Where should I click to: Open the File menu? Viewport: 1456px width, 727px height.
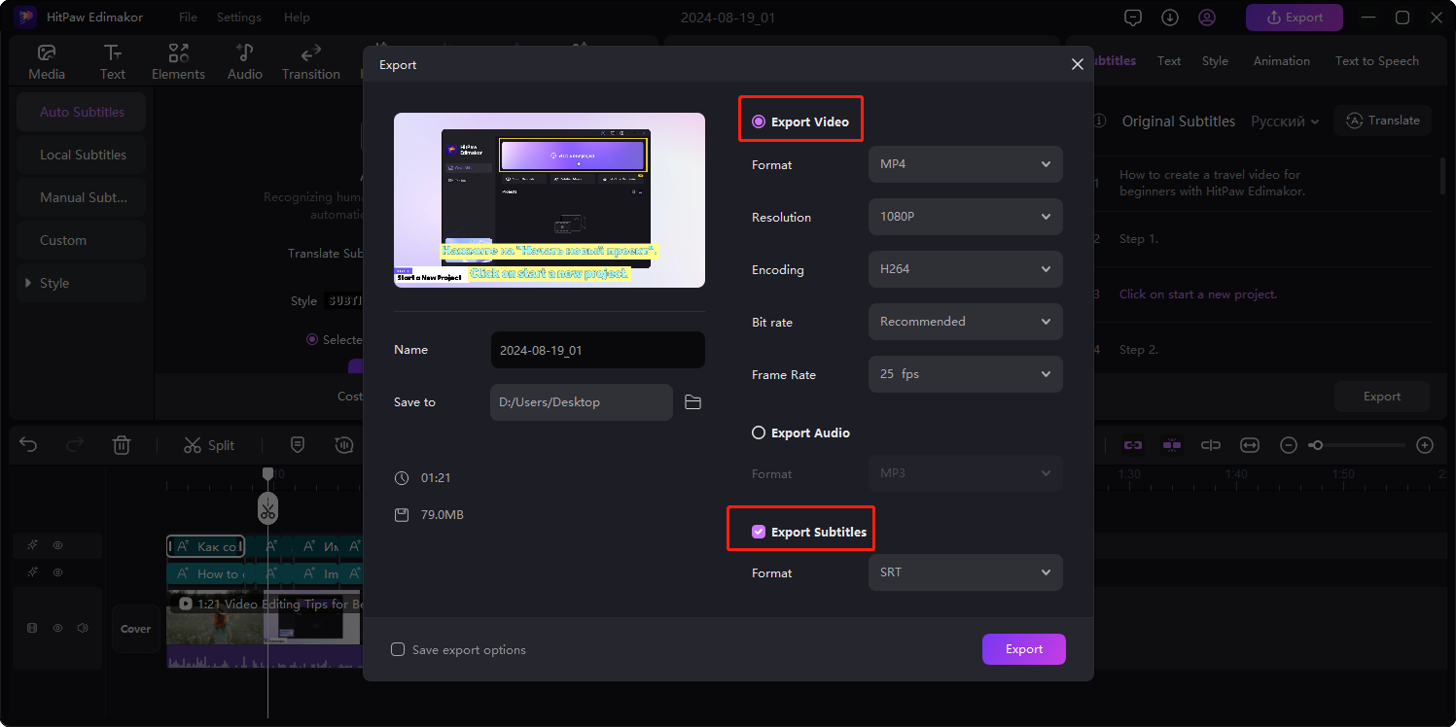pos(188,17)
